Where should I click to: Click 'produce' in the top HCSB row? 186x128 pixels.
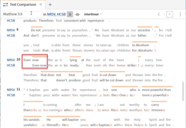29,21
